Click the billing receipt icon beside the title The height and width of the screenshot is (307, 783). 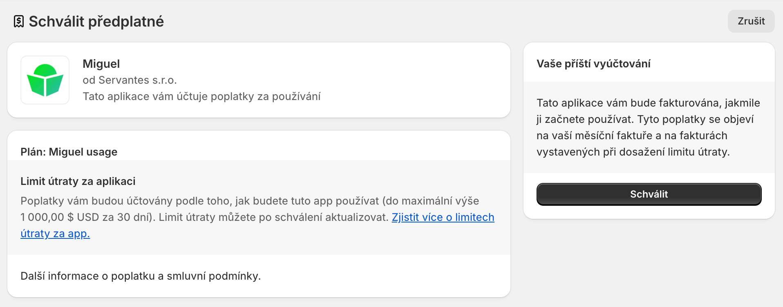pos(18,21)
